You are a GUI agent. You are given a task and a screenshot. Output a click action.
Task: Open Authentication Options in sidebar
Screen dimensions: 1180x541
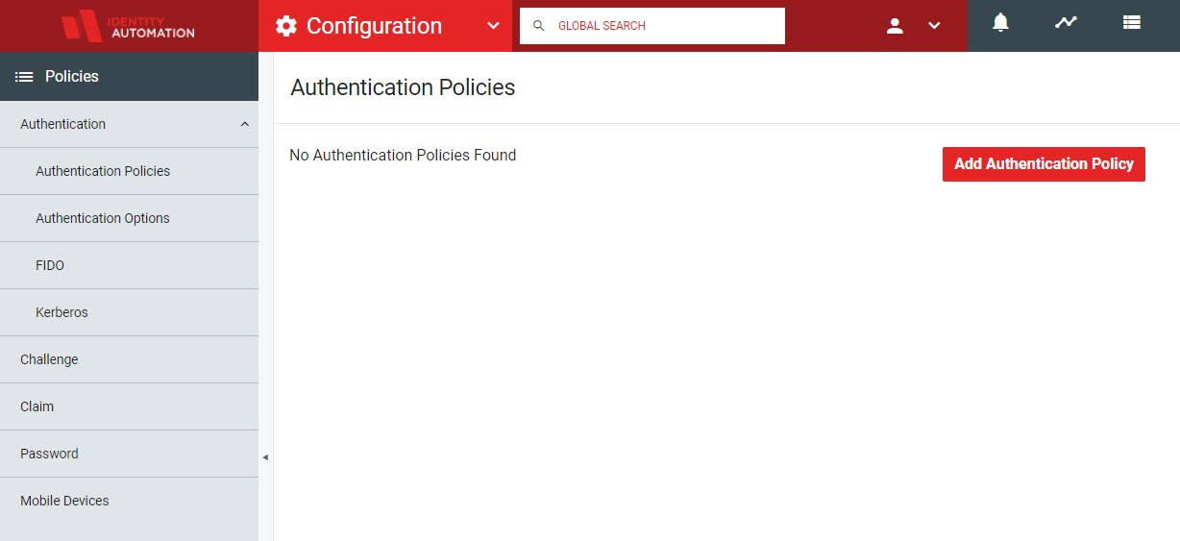(129, 218)
